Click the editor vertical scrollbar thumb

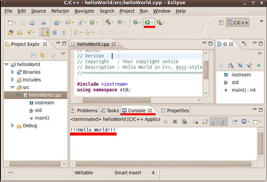tap(206, 70)
